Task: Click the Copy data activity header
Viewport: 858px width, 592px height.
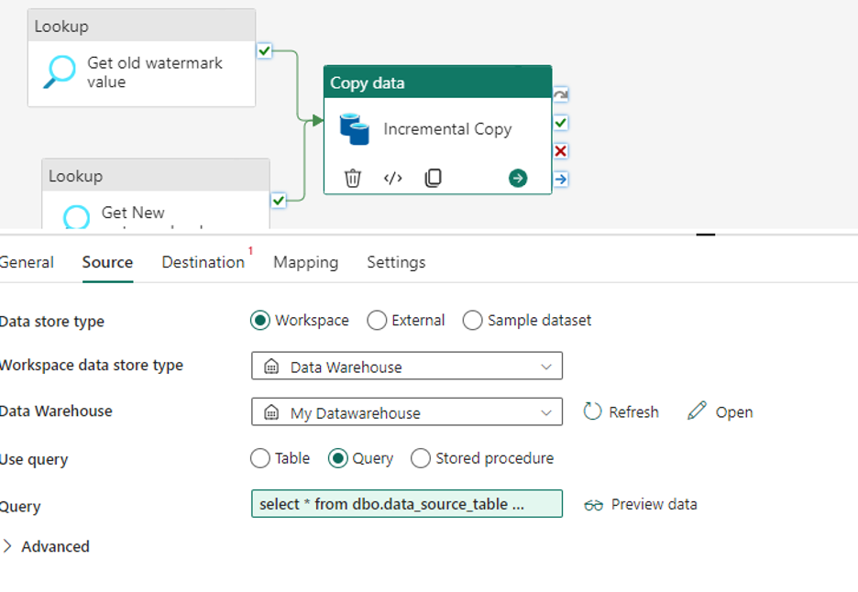Action: click(x=438, y=82)
